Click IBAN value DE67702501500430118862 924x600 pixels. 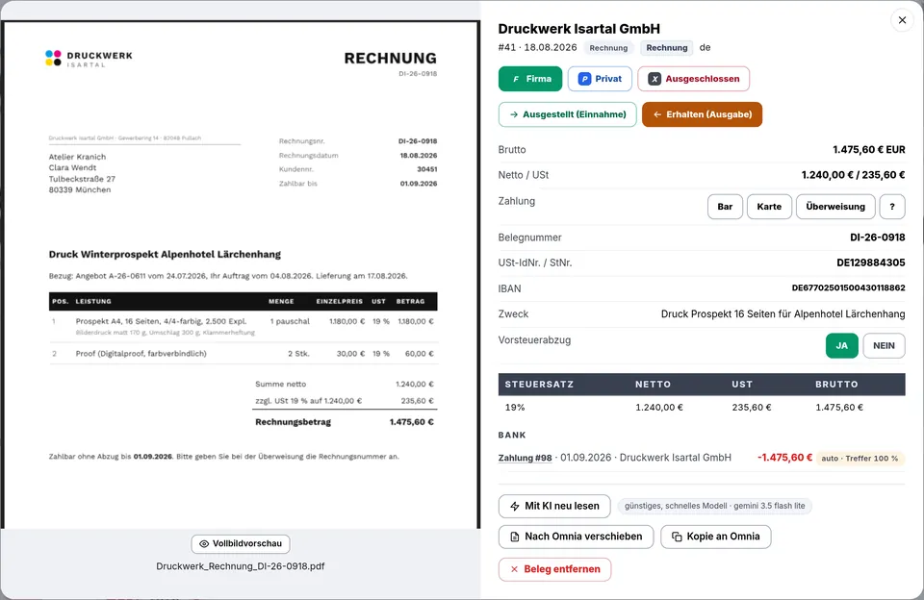pyautogui.click(x=848, y=287)
